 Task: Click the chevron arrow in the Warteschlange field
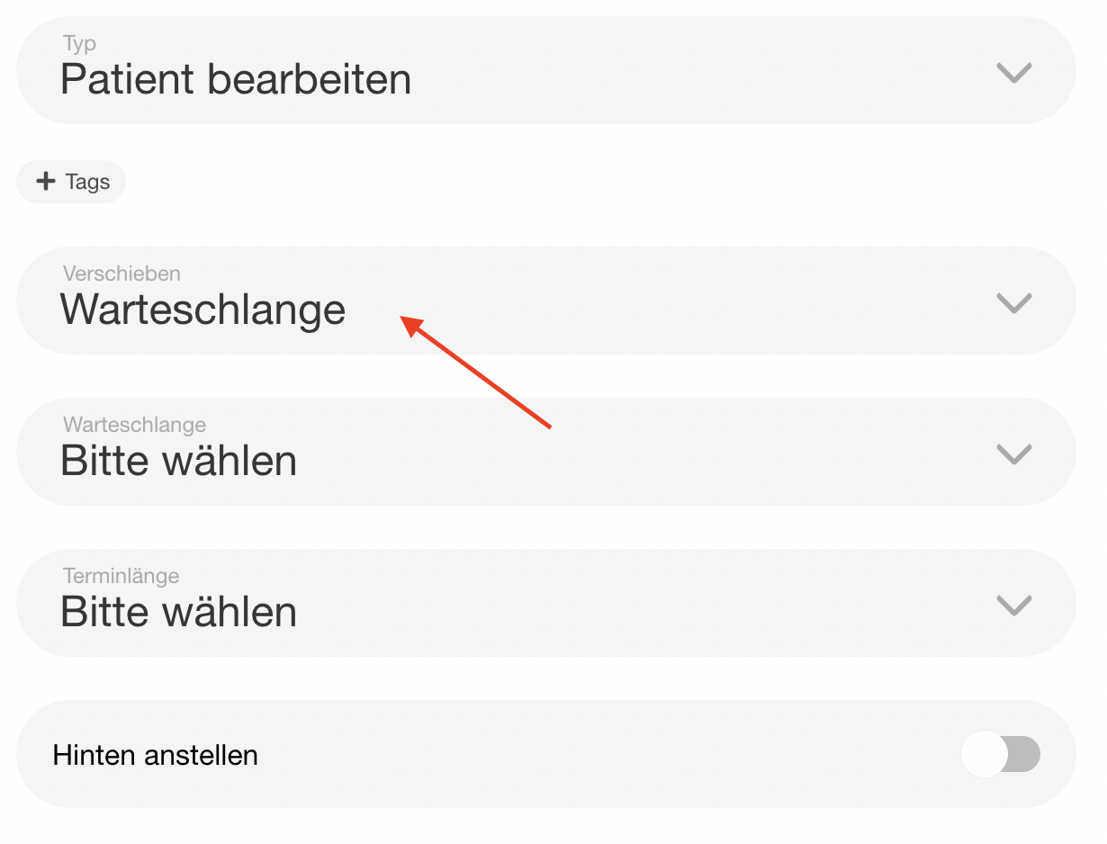(x=1013, y=453)
